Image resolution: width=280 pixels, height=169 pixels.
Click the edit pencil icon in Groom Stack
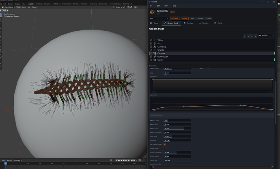tap(252, 36)
